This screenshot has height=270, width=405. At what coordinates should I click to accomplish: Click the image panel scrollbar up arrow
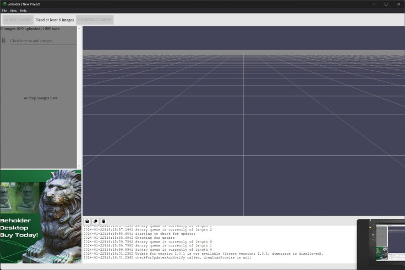tap(79, 29)
